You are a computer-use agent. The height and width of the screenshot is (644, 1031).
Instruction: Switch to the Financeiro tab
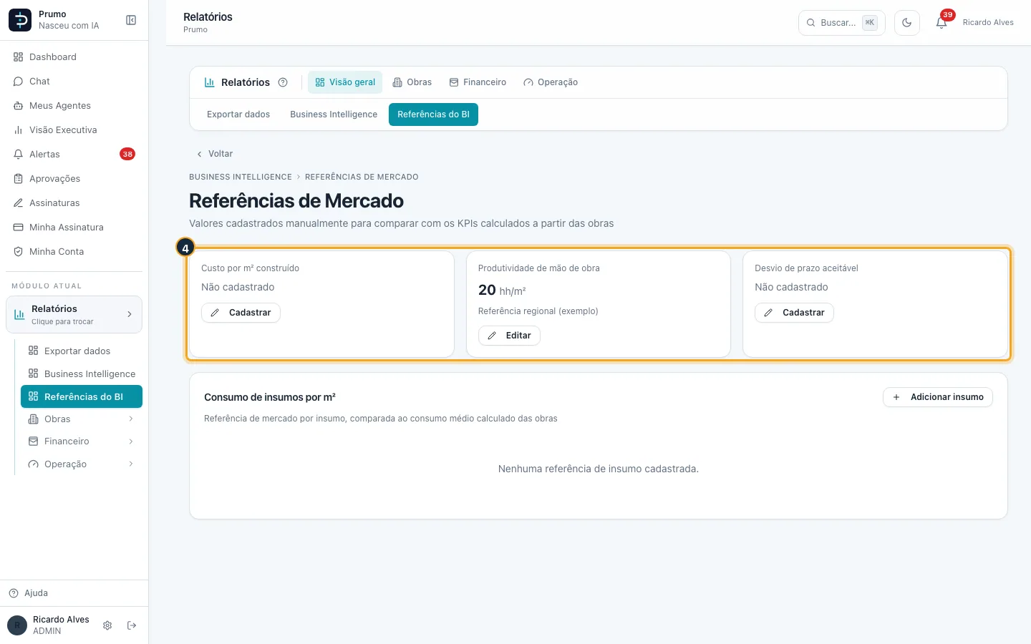point(478,82)
